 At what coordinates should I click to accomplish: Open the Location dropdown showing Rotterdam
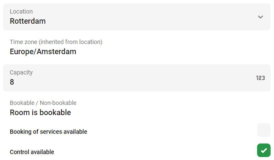pyautogui.click(x=137, y=17)
